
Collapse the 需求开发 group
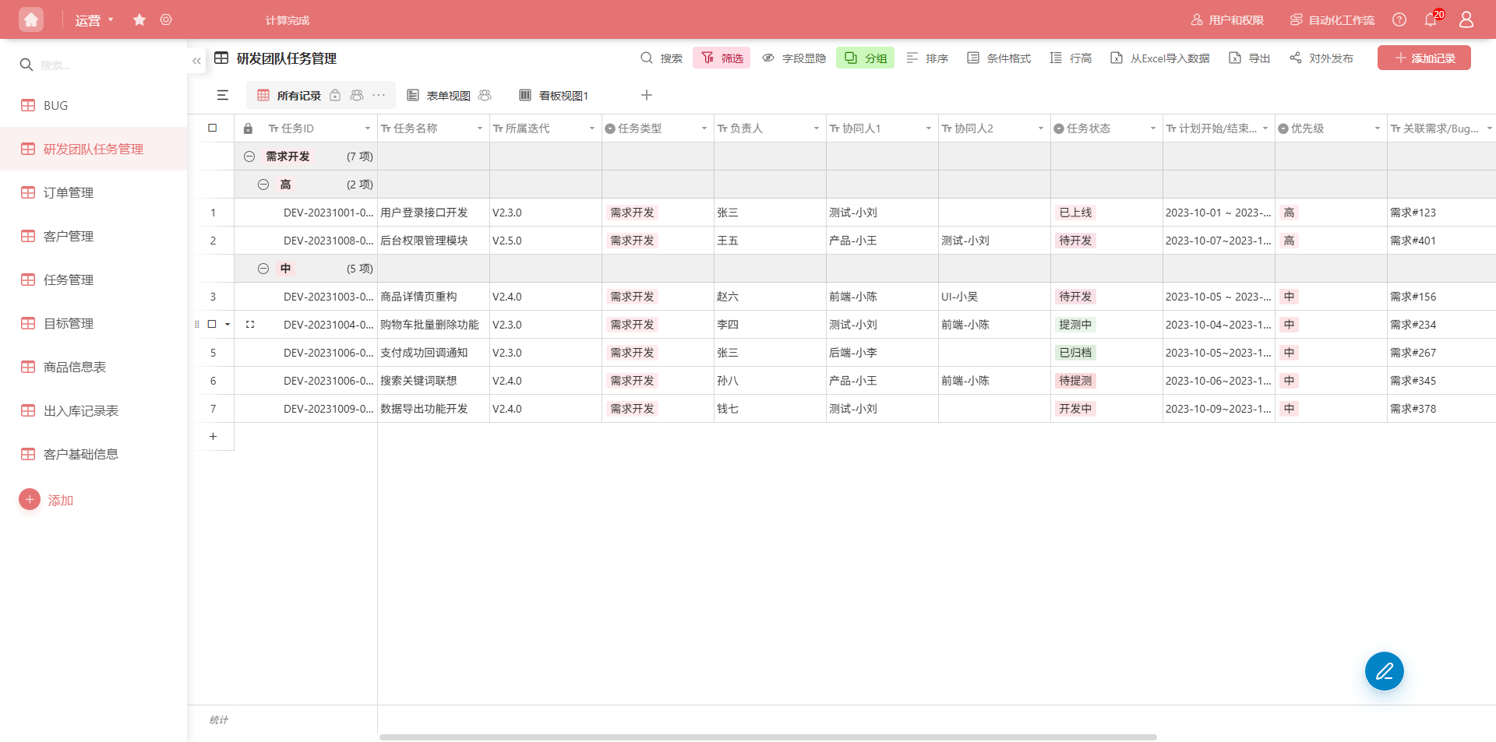pos(249,156)
